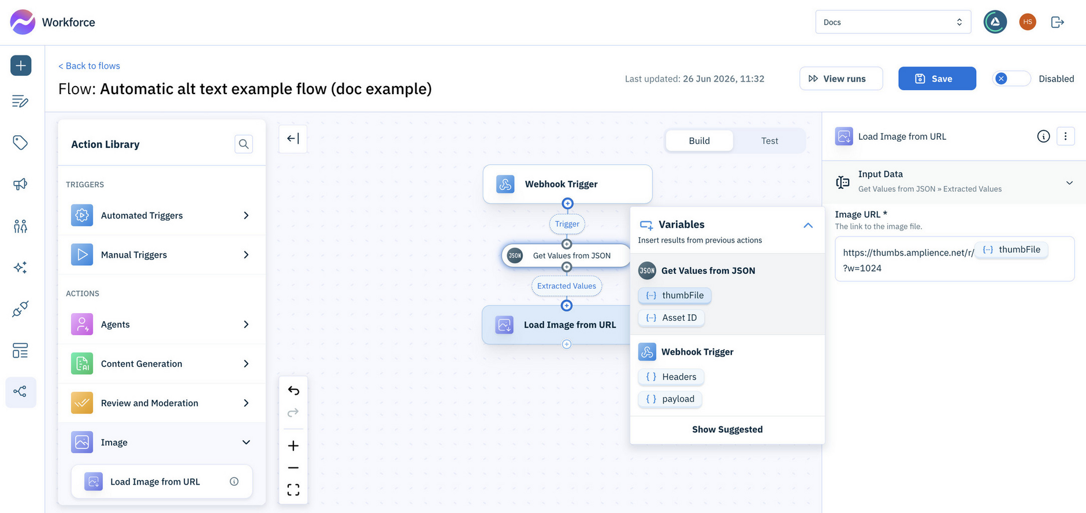This screenshot has height=513, width=1086.
Task: Undo last canvas change
Action: click(x=293, y=391)
